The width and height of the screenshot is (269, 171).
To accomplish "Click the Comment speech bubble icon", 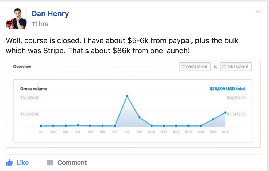I will (50, 163).
